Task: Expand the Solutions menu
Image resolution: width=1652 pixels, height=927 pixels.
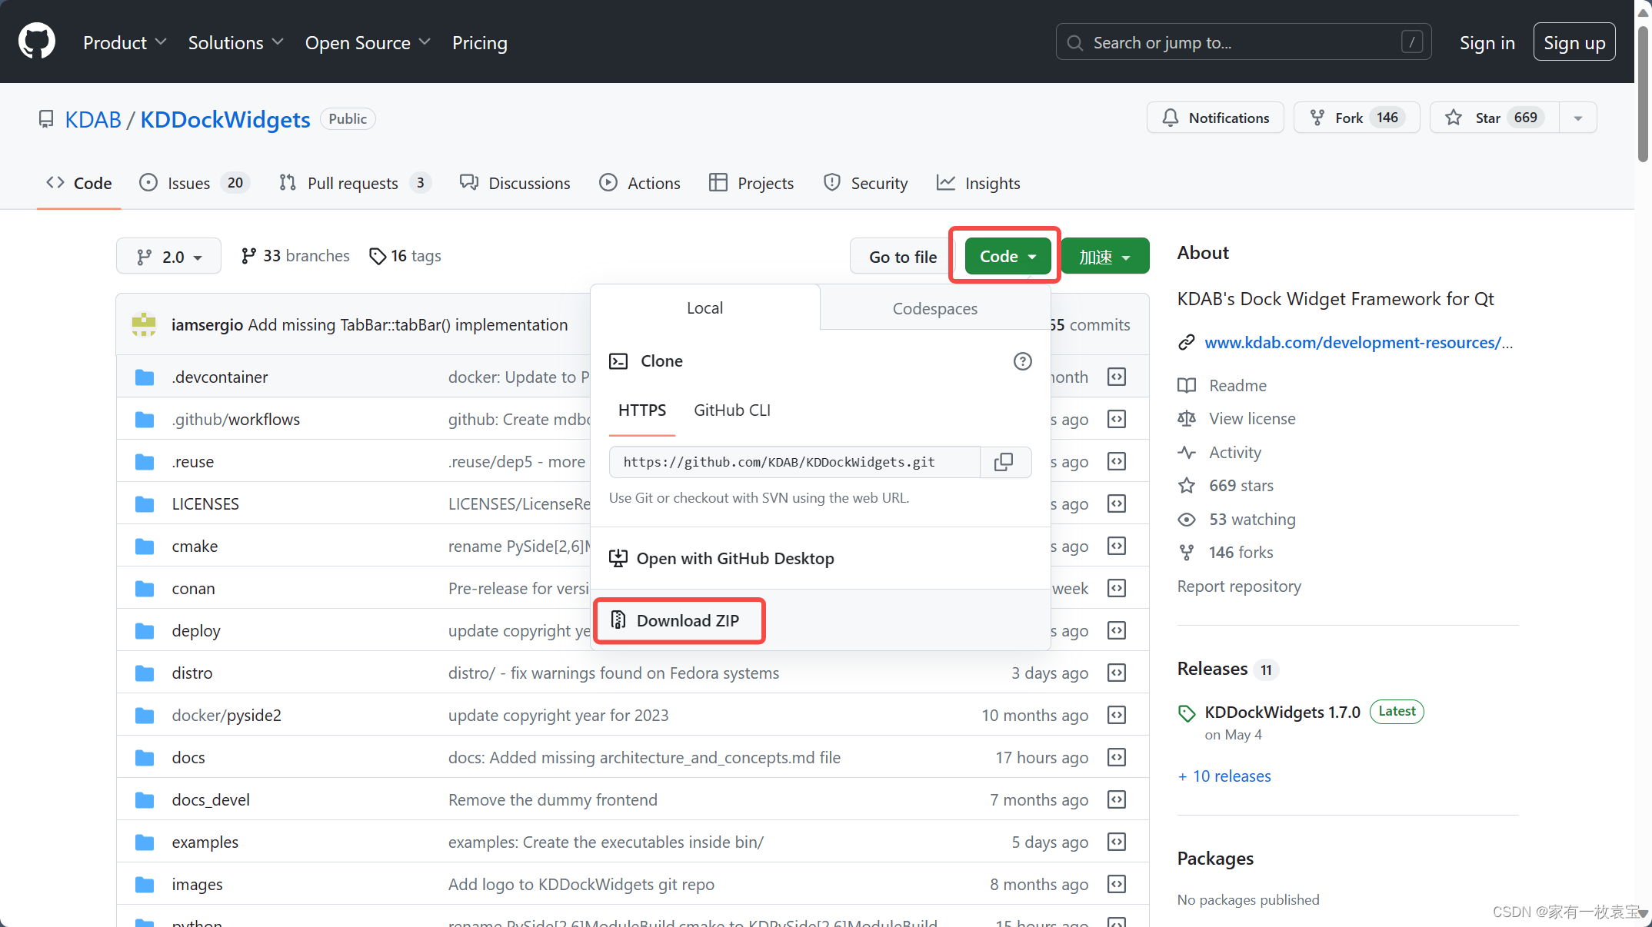Action: 236,42
